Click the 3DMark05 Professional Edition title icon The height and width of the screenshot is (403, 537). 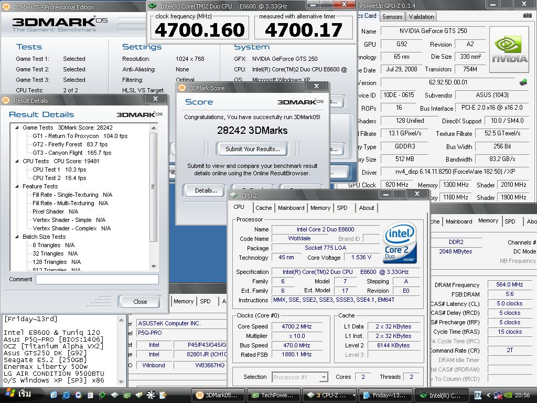point(6,7)
